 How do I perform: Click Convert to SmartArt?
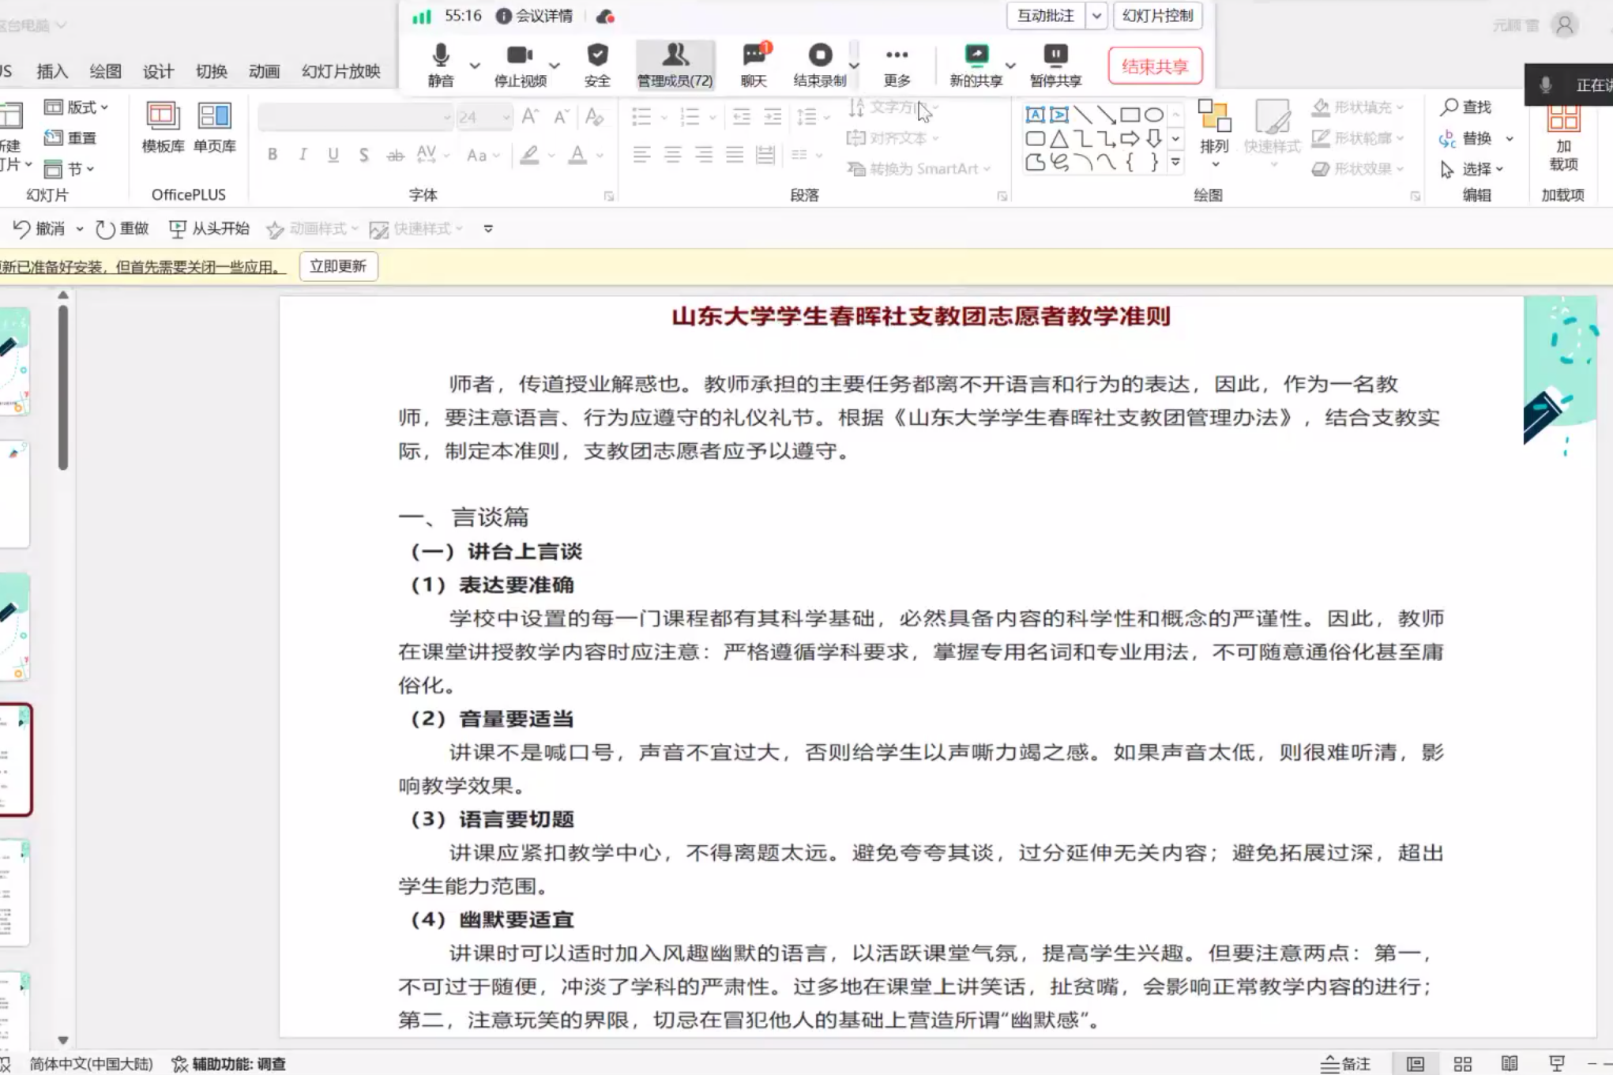point(919,168)
